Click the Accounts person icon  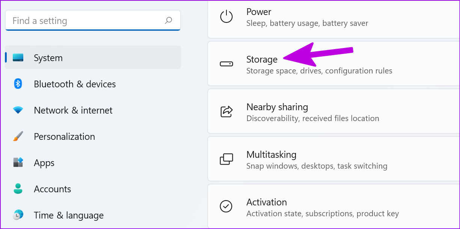point(18,189)
